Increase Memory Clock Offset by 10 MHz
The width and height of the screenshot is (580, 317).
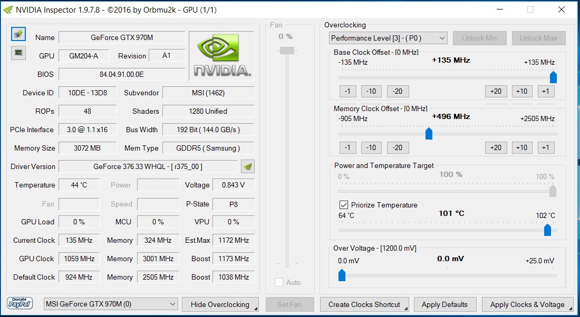(x=522, y=147)
